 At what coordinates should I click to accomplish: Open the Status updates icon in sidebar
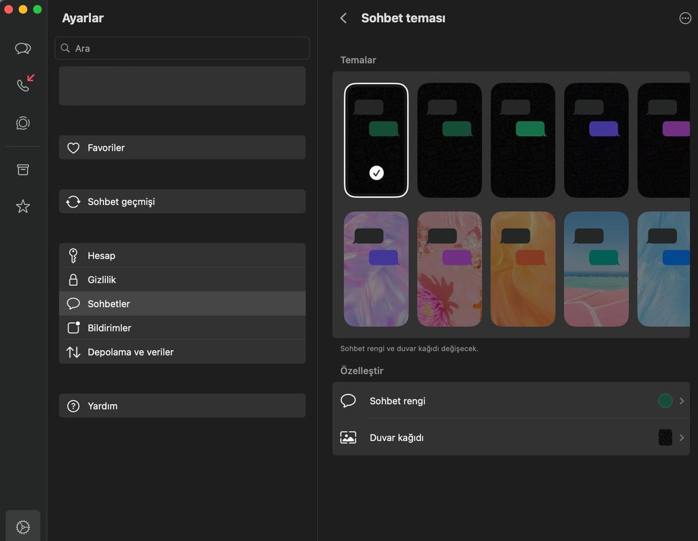pyautogui.click(x=23, y=123)
